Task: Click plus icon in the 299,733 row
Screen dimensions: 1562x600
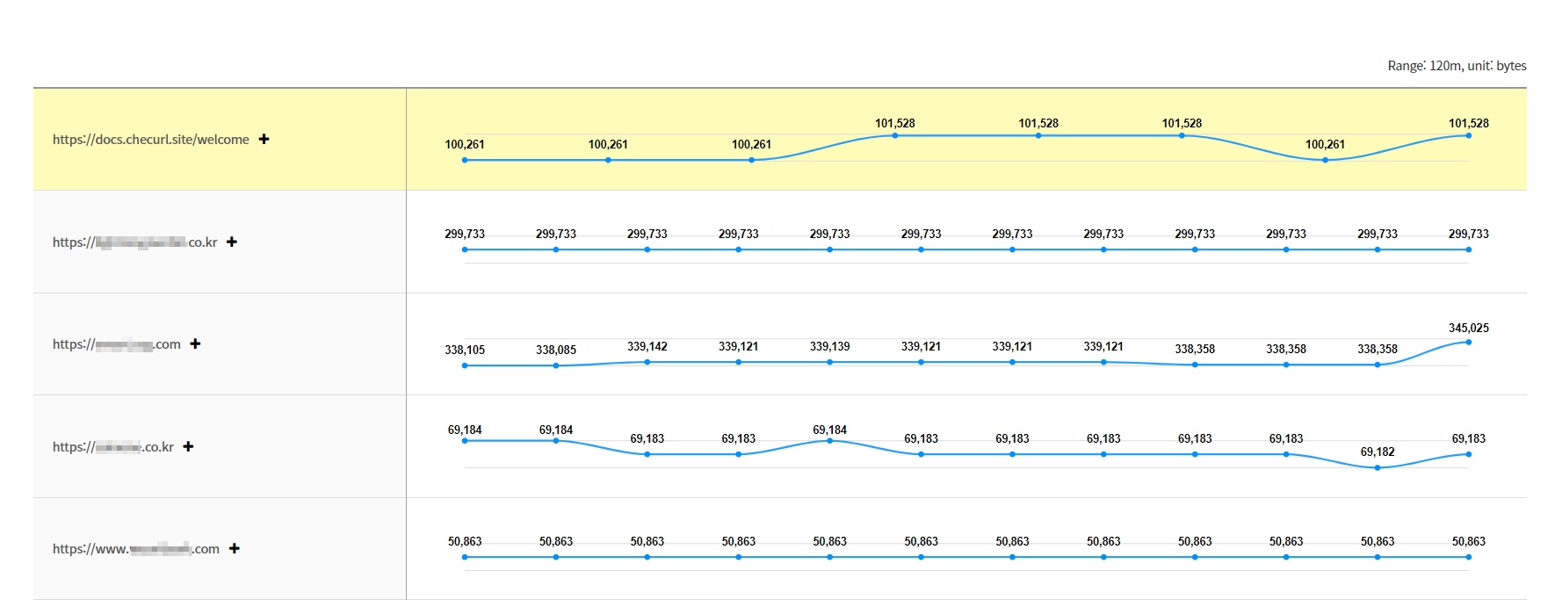Action: click(232, 242)
